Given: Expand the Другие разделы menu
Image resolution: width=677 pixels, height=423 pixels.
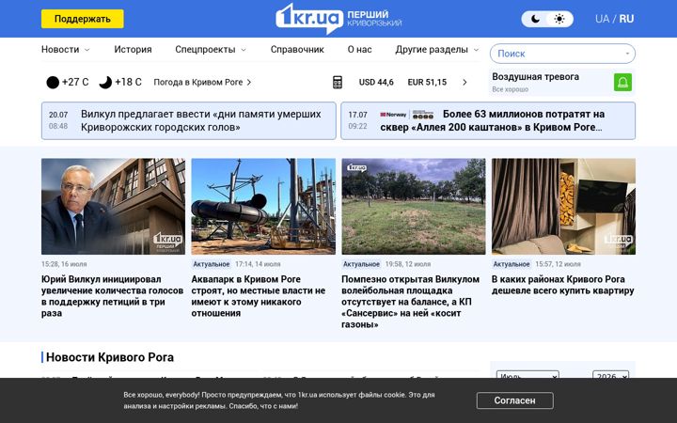Looking at the screenshot, I should click(437, 50).
